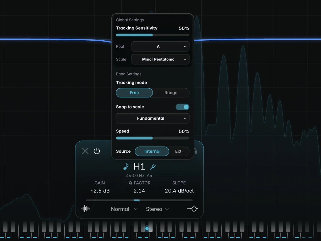
Task: Click the 2.14 Q-factor value
Action: pos(139,191)
